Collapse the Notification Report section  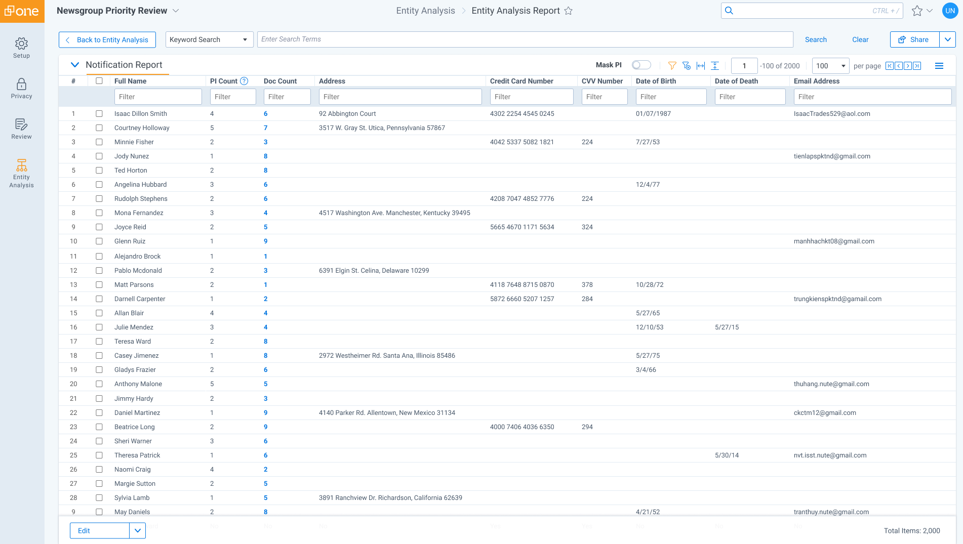[x=75, y=65]
